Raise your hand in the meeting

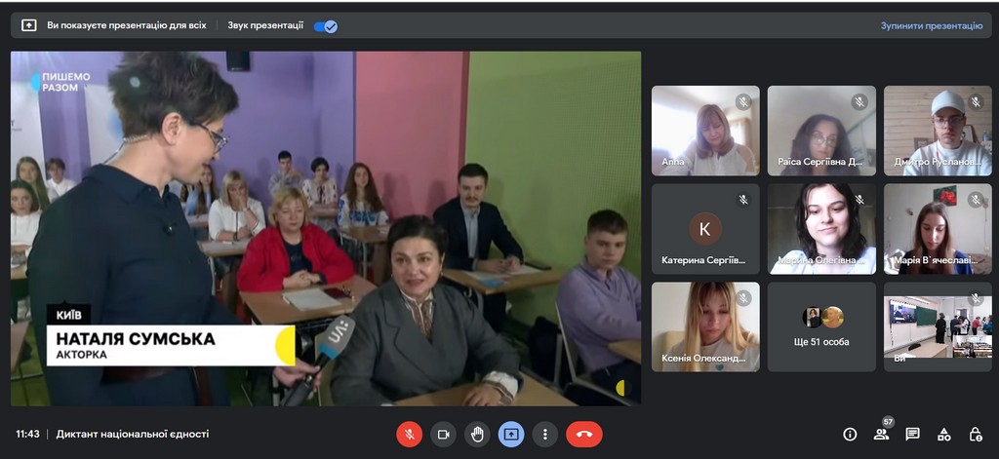(x=477, y=435)
